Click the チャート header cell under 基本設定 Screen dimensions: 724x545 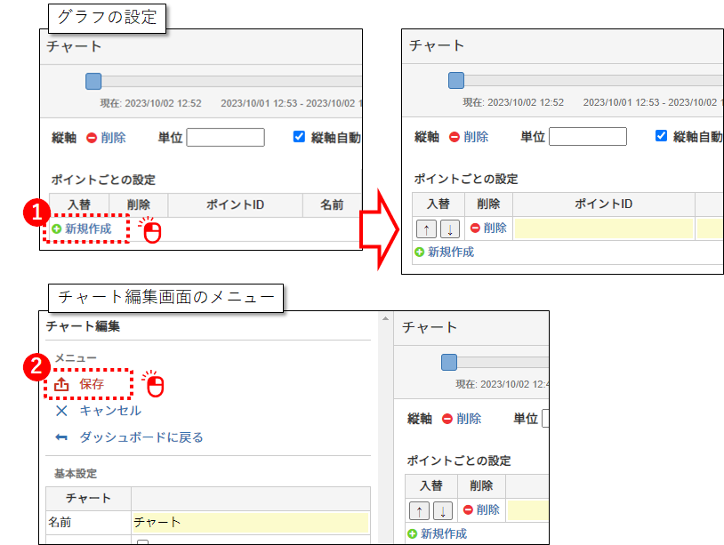pos(88,499)
